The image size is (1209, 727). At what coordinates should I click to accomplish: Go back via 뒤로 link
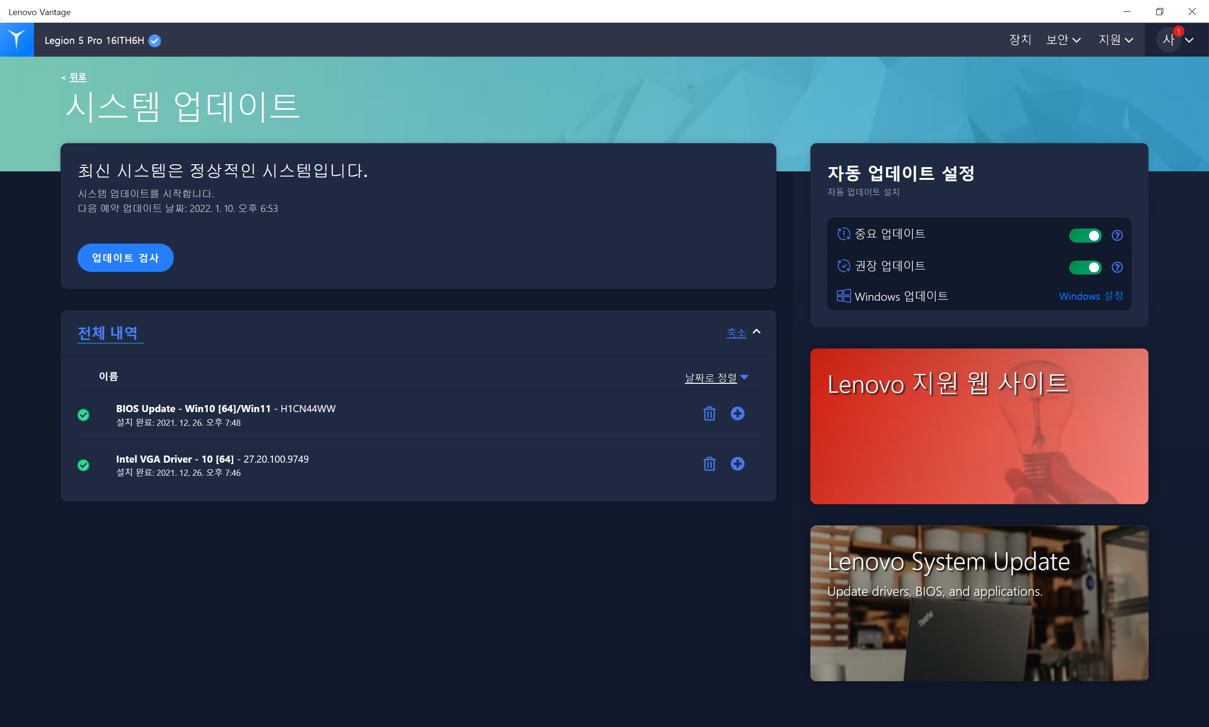pyautogui.click(x=77, y=77)
